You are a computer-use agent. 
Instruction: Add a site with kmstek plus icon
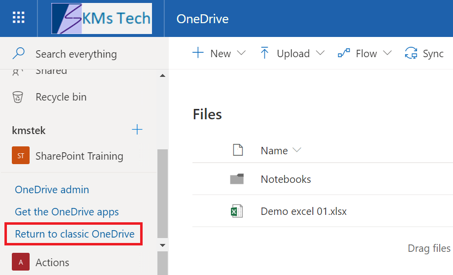(x=137, y=130)
